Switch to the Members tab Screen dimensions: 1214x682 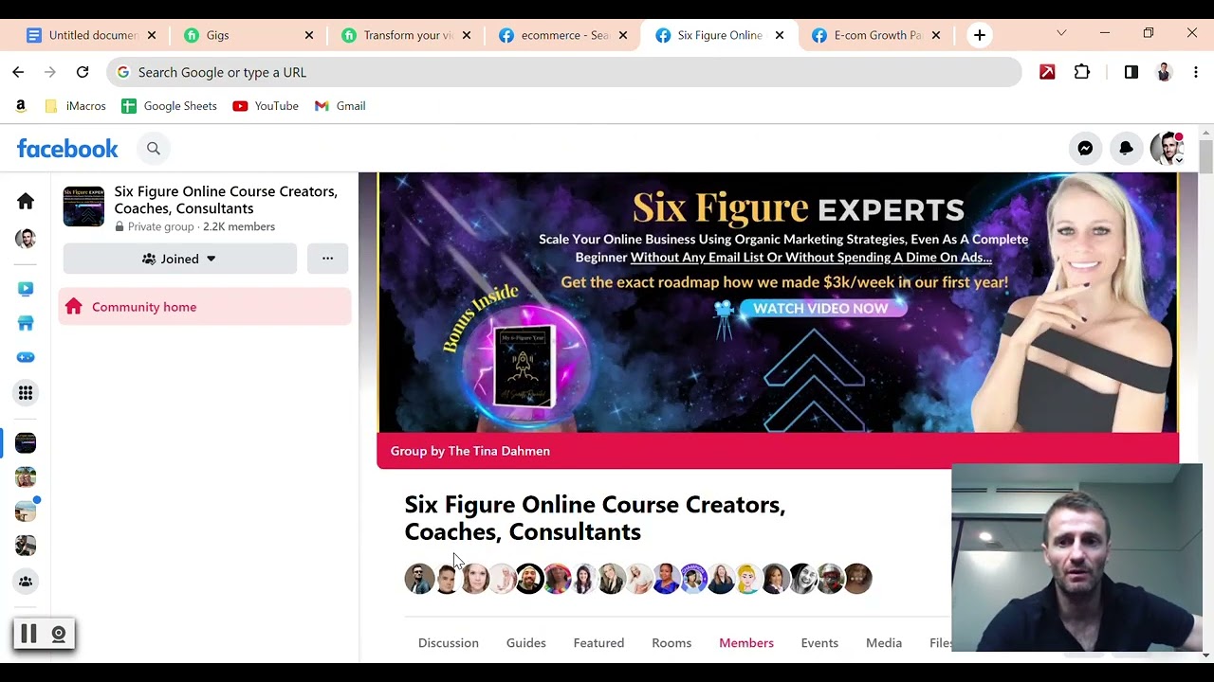746,642
